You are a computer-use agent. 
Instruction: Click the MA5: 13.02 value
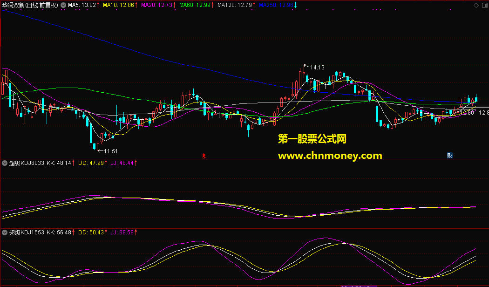(x=81, y=5)
